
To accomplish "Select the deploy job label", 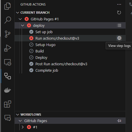I will point(39,26).
